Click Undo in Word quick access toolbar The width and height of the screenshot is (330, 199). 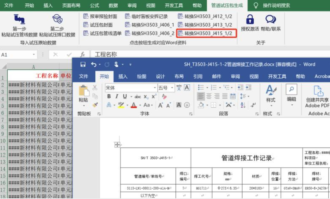coord(93,64)
